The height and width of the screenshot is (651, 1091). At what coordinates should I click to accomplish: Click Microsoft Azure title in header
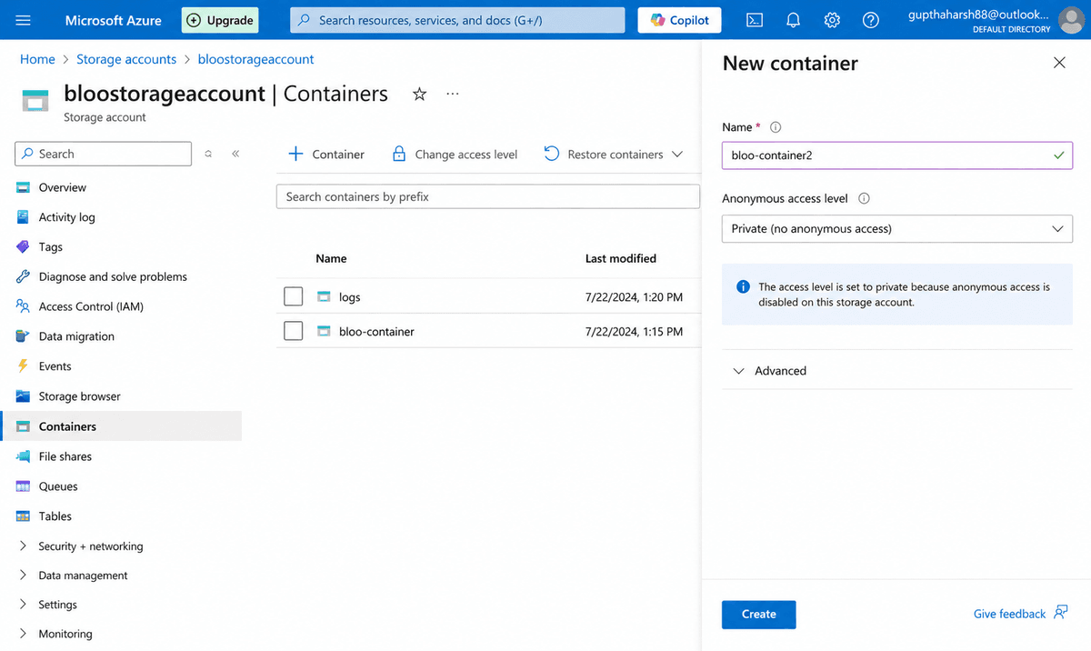[x=114, y=20]
